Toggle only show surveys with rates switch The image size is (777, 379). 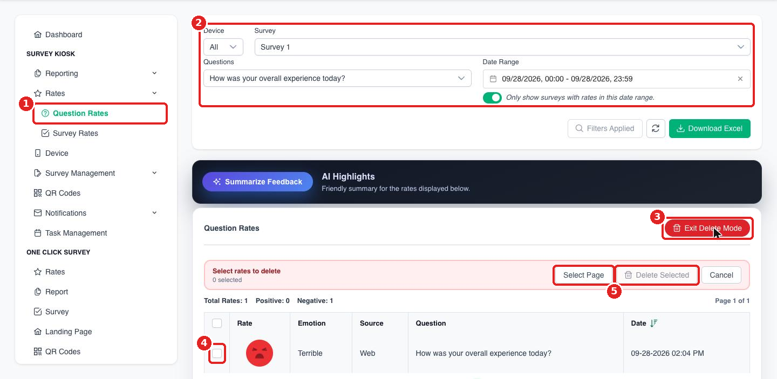tap(492, 98)
